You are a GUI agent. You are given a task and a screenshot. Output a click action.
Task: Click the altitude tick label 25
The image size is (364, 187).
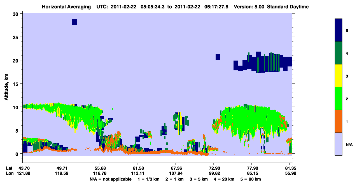[16, 37]
